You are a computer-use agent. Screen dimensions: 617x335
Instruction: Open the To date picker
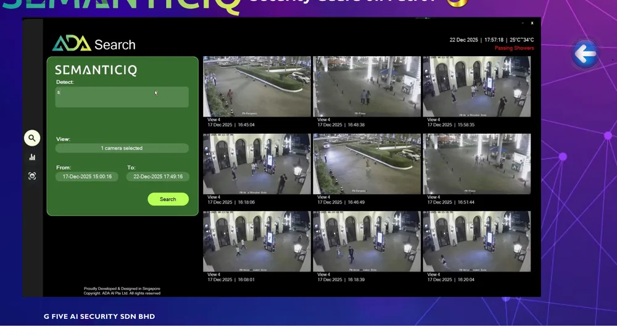[x=158, y=176]
